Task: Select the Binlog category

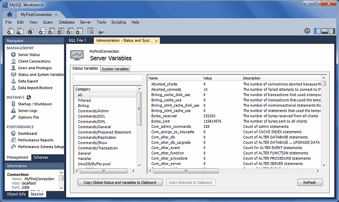Action: 83,106
